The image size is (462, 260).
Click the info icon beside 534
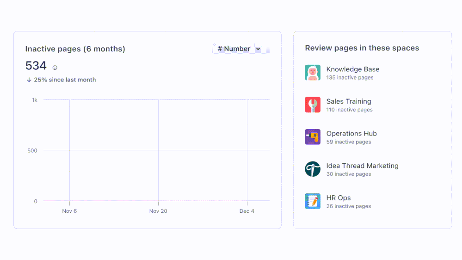click(55, 68)
